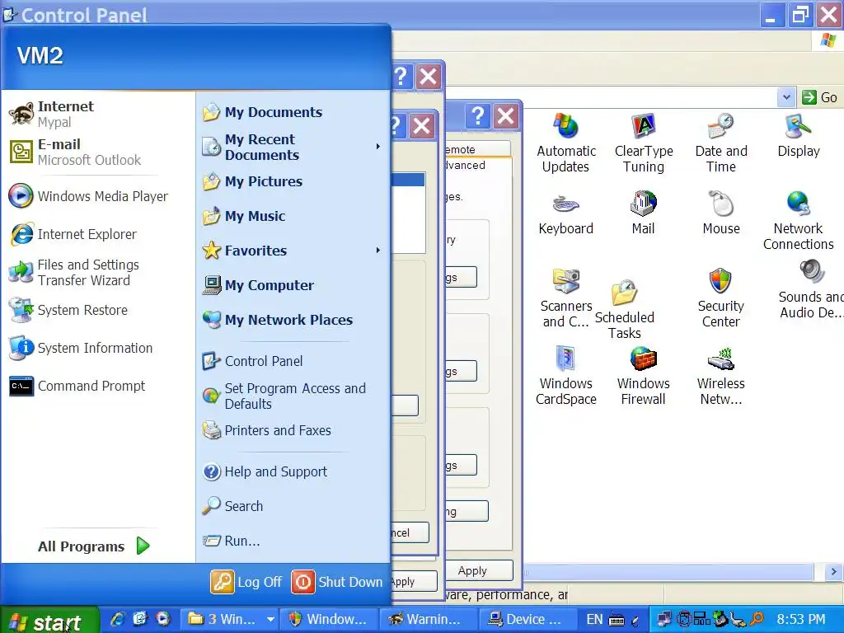Open System Restore
This screenshot has height=633, width=844.
(x=98, y=310)
